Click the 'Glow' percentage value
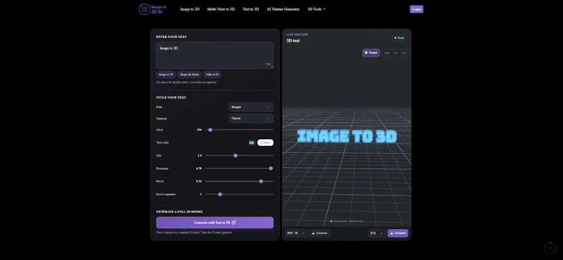 tap(199, 129)
